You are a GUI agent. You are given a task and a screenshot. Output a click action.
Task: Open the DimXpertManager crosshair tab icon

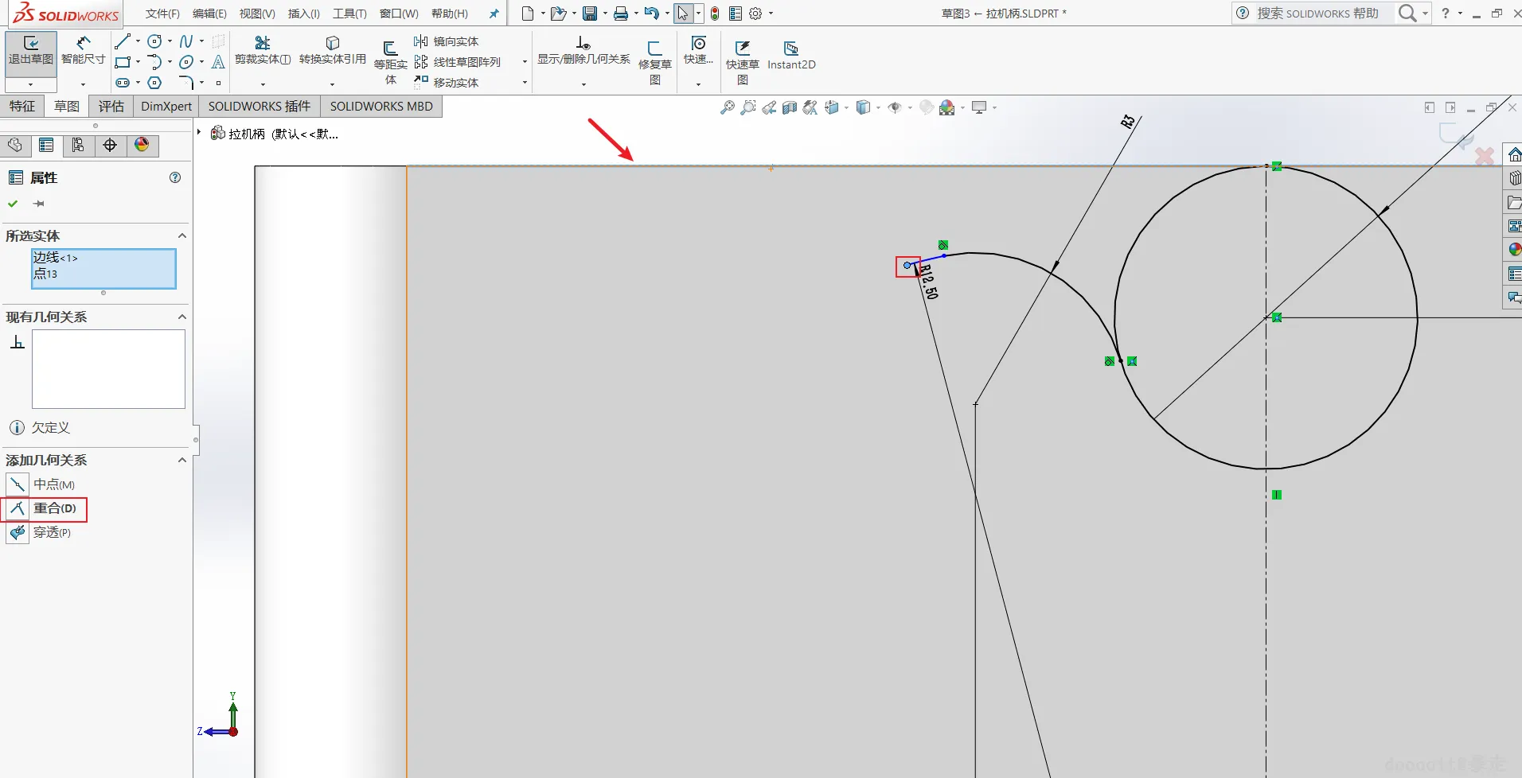[110, 145]
